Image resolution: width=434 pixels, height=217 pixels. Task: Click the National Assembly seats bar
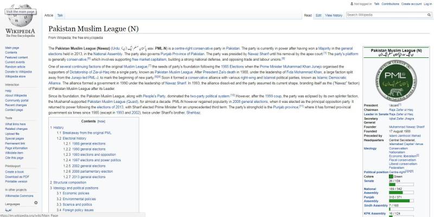(x=401, y=193)
